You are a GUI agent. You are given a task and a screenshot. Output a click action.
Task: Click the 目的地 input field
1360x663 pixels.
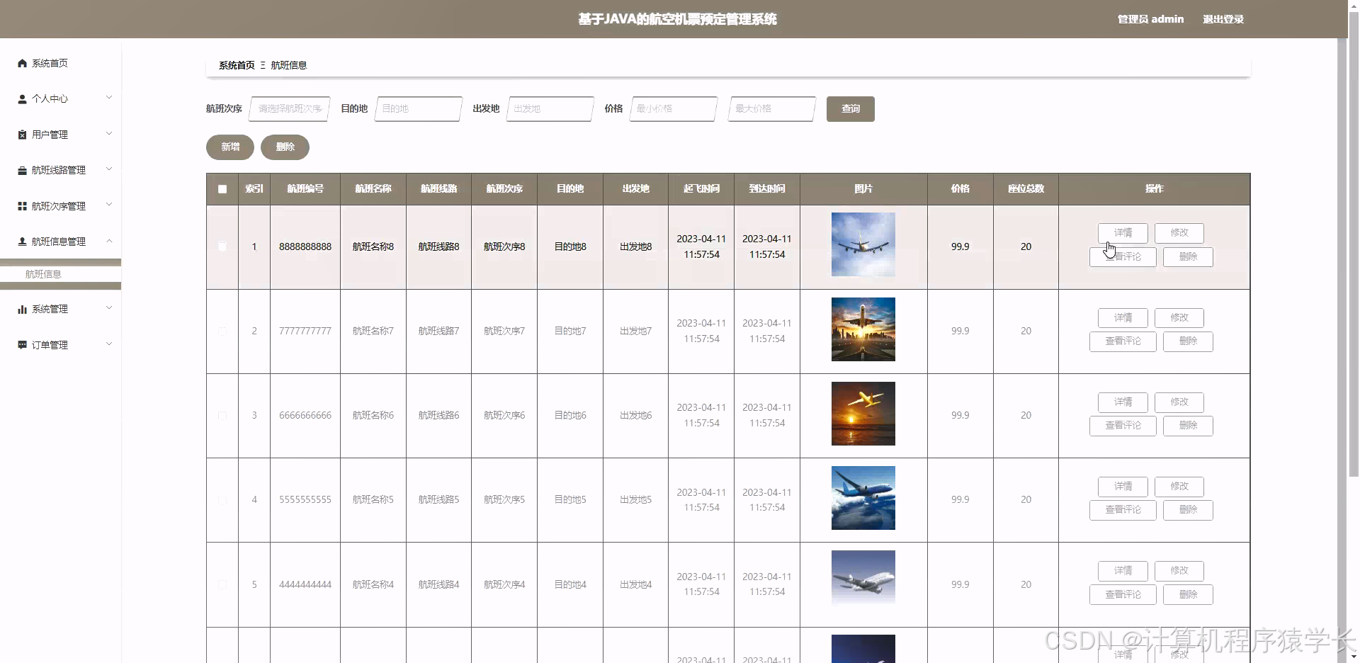(419, 109)
